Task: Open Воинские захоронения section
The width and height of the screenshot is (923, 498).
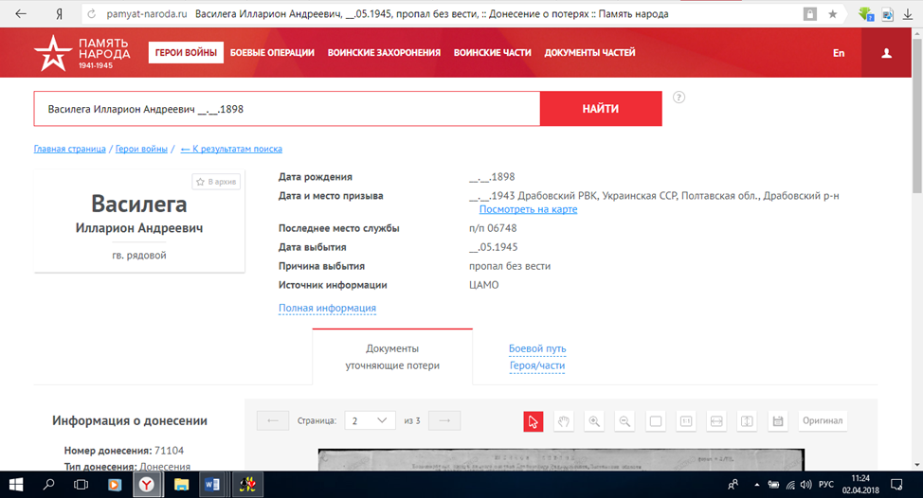Action: 384,52
